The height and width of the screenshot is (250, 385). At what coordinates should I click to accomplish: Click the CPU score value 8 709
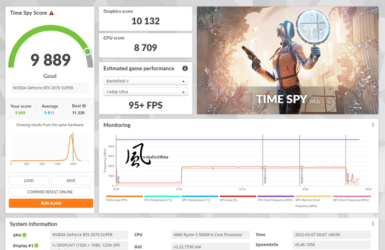tap(145, 48)
